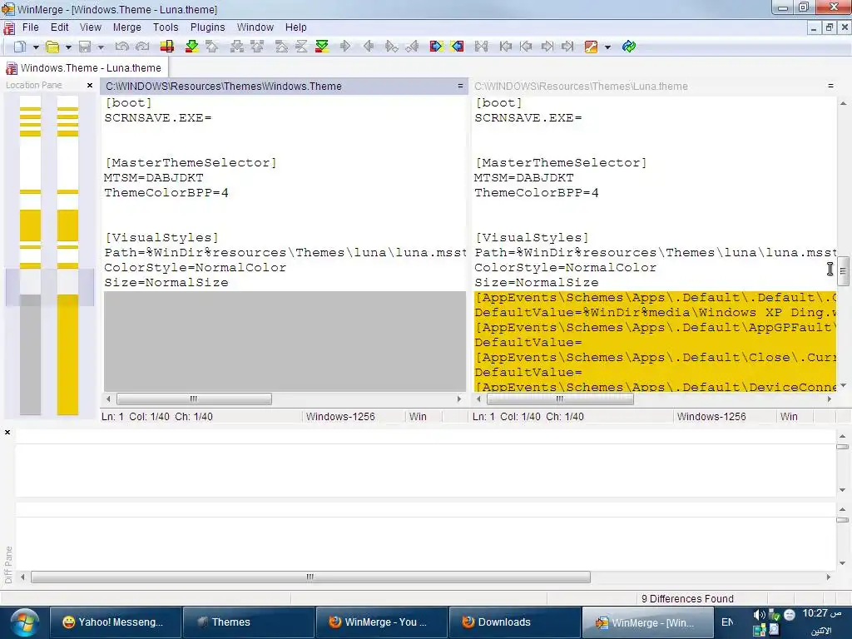Screen dimensions: 852x639
Task: Click '9 Differences Found' status text
Action: pos(687,598)
